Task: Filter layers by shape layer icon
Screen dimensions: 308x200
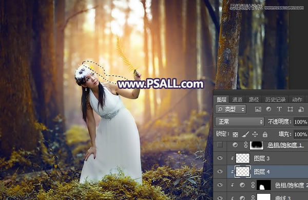Action: (290, 109)
